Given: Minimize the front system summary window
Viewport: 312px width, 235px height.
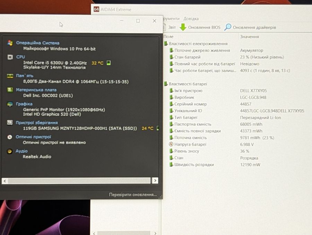Looking at the screenshot, I should tap(122, 21).
